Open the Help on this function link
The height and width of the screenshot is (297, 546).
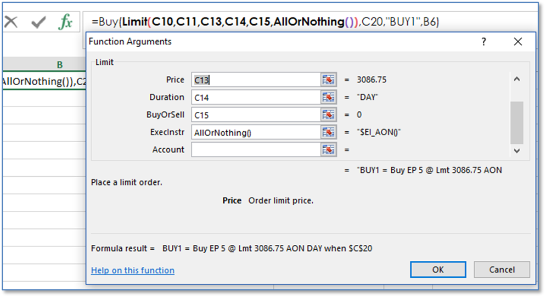pyautogui.click(x=133, y=270)
